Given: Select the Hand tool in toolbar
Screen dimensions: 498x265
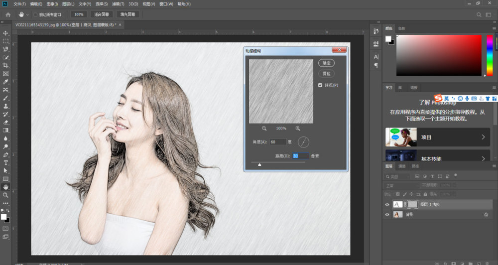Looking at the screenshot, I should [5, 187].
